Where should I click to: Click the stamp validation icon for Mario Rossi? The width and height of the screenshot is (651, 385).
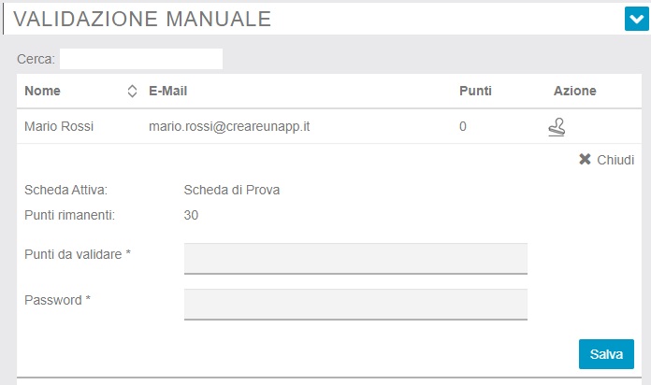tap(557, 126)
